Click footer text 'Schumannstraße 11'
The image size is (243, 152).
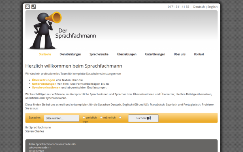click(40, 148)
